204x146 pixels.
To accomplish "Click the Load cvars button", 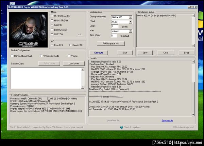I will (x=74, y=63).
